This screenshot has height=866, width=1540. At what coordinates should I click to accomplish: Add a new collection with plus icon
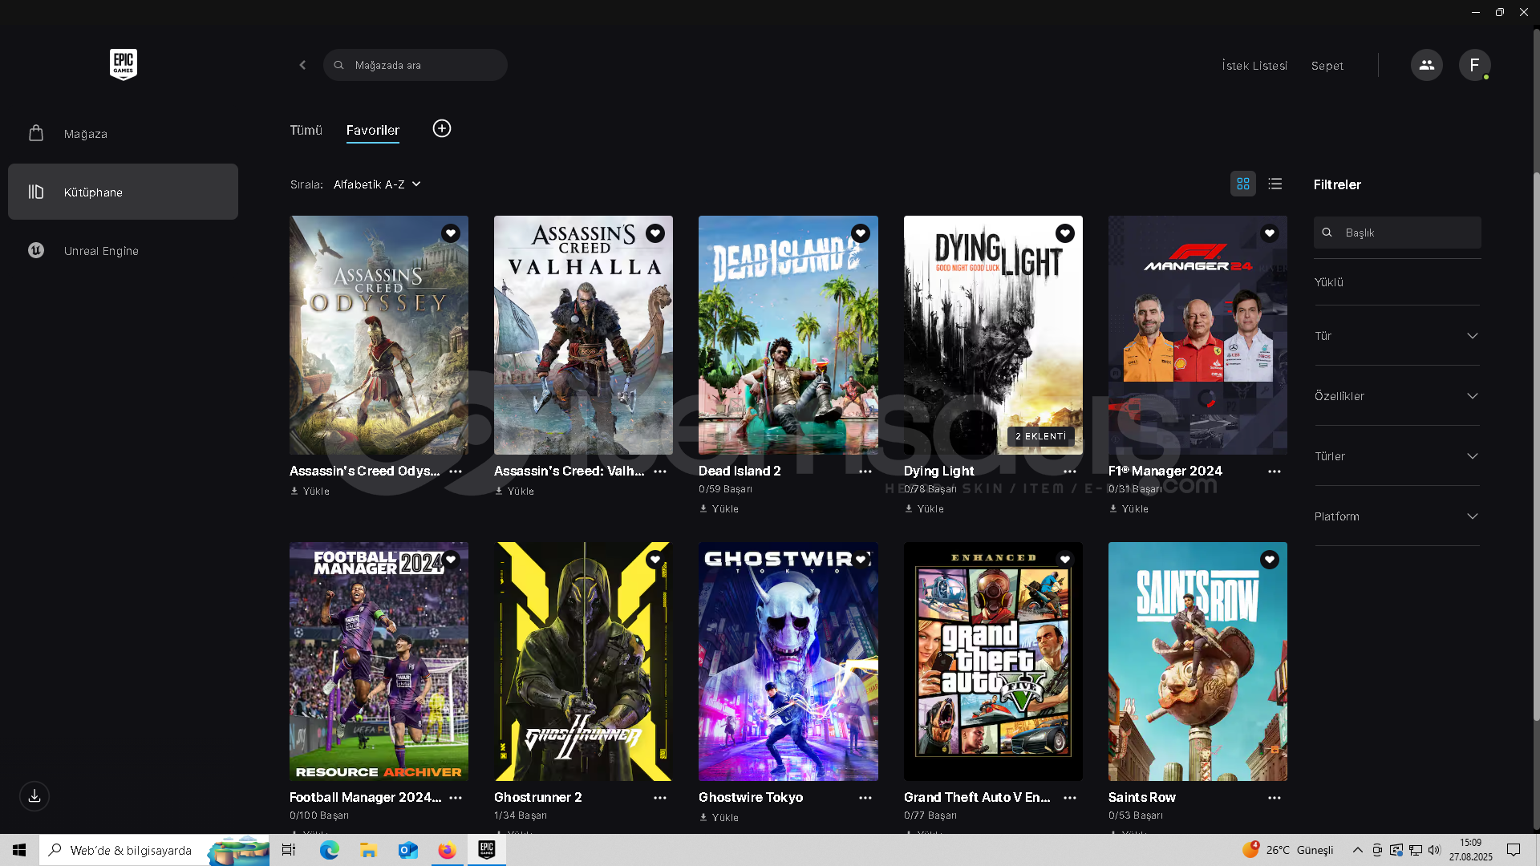(442, 128)
